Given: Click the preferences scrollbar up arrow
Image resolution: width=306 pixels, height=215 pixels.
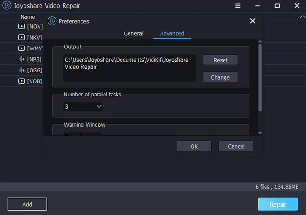Looking at the screenshot, I should (260, 41).
